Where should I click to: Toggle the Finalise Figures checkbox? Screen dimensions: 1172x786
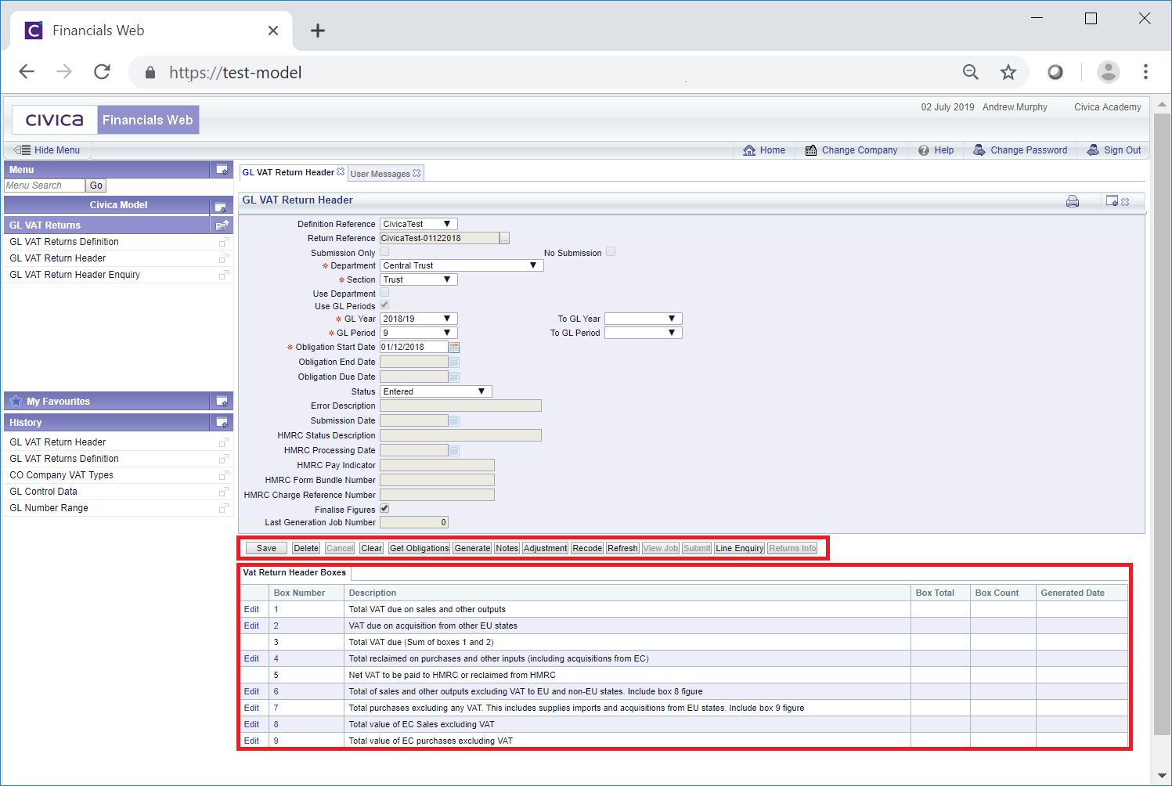click(384, 508)
